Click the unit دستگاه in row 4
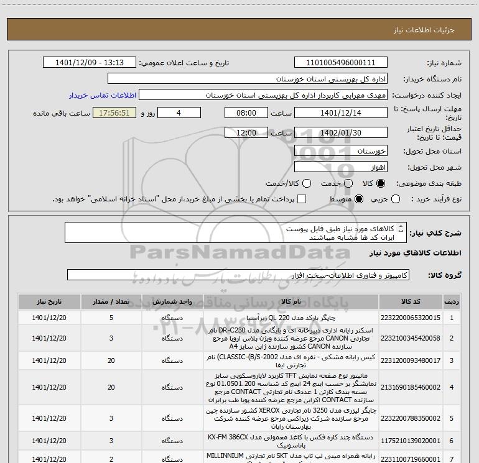This screenshot has width=479, height=463. (172, 387)
